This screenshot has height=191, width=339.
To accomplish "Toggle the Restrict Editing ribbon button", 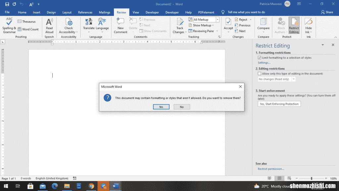I will coord(294,25).
